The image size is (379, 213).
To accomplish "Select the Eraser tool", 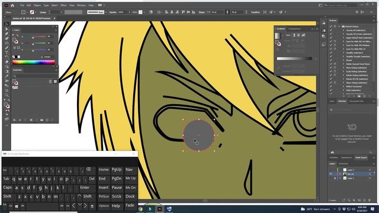I will pyautogui.click(x=7, y=62).
